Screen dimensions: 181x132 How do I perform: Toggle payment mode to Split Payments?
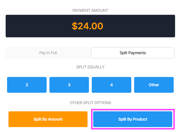[x=133, y=53]
